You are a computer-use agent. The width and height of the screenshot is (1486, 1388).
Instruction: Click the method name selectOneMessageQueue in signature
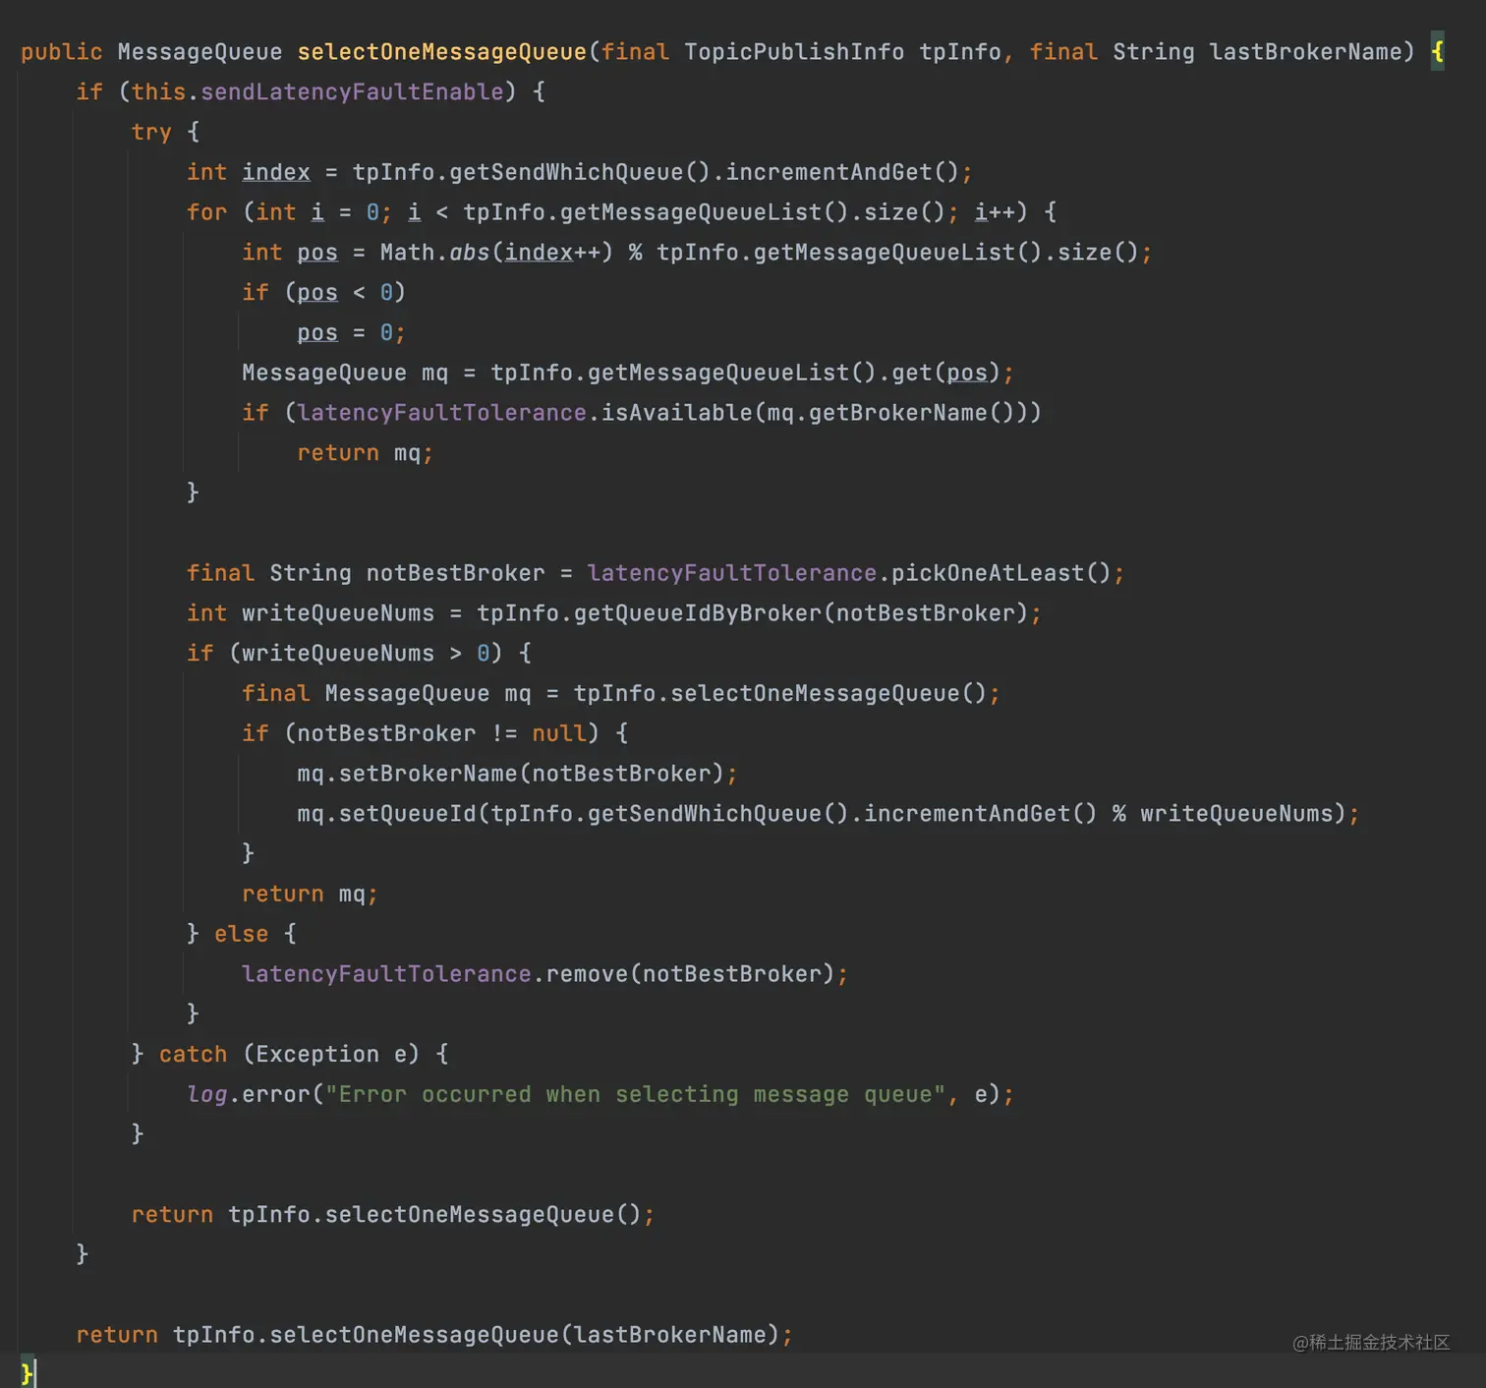[442, 52]
